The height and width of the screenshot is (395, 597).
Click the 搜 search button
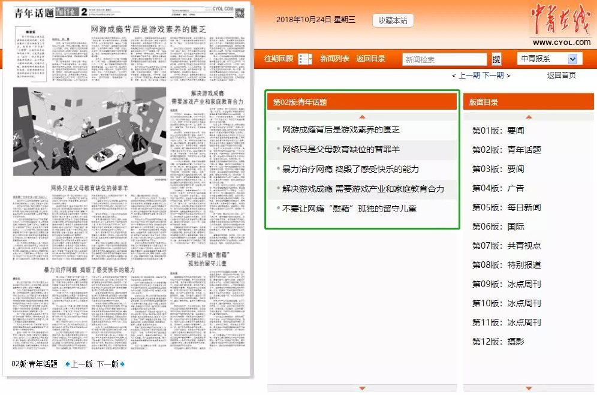496,59
